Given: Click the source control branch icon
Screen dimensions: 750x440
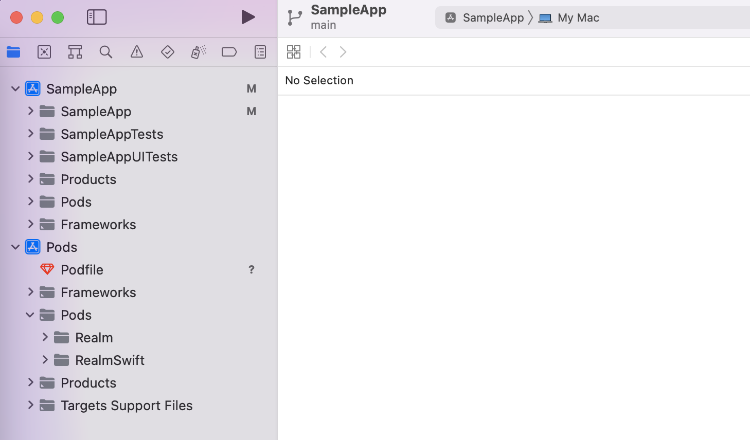Looking at the screenshot, I should coord(295,17).
